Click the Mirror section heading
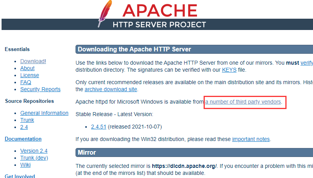The image size is (313, 178). tap(87, 153)
